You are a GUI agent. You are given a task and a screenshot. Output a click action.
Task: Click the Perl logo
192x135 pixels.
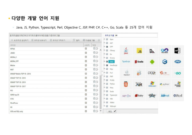(x=178, y=96)
